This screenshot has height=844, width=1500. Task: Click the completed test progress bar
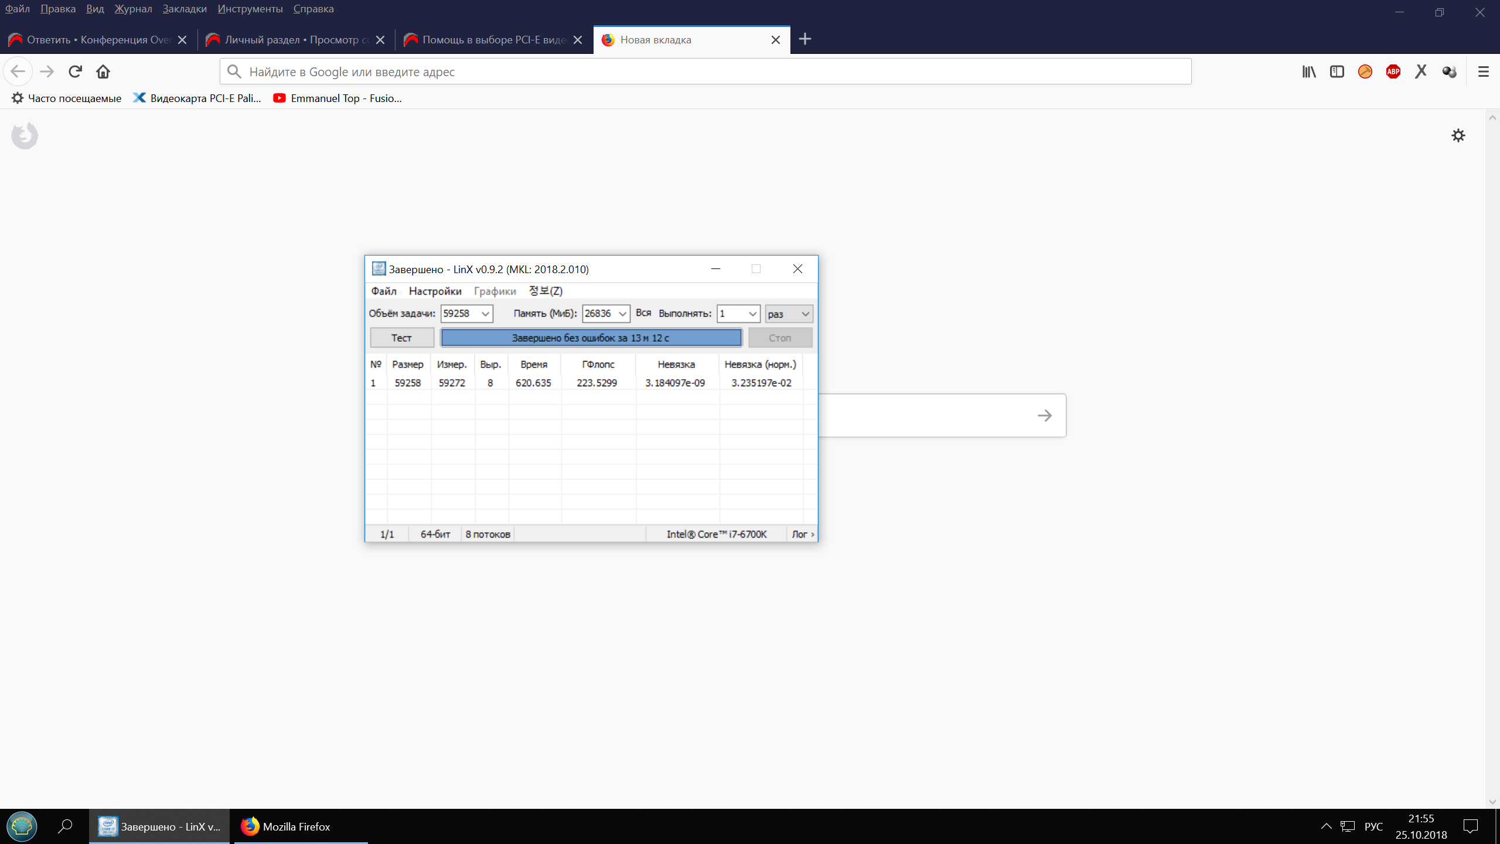pyautogui.click(x=591, y=338)
